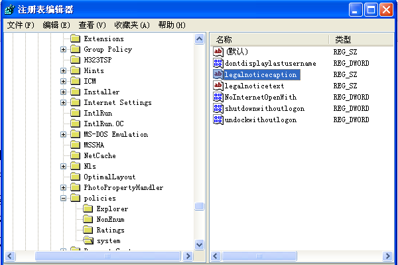Click the open system folder icon
398x265 pixels.
coord(88,240)
